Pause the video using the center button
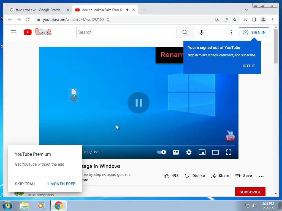The width and height of the screenshot is (282, 211). pyautogui.click(x=139, y=103)
